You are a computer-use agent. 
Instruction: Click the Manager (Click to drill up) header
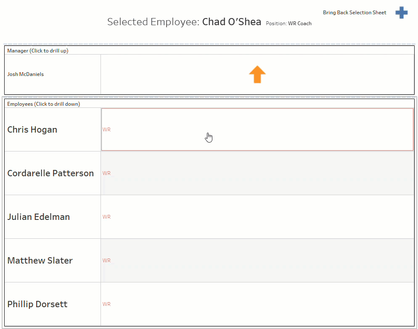coord(38,51)
